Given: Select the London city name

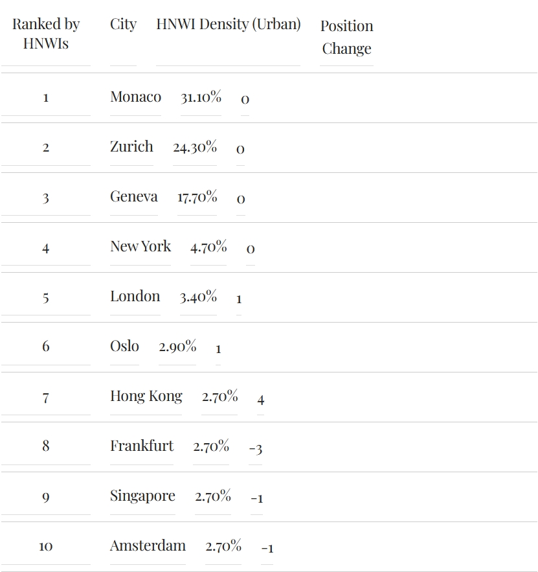Looking at the screenshot, I should [x=135, y=297].
